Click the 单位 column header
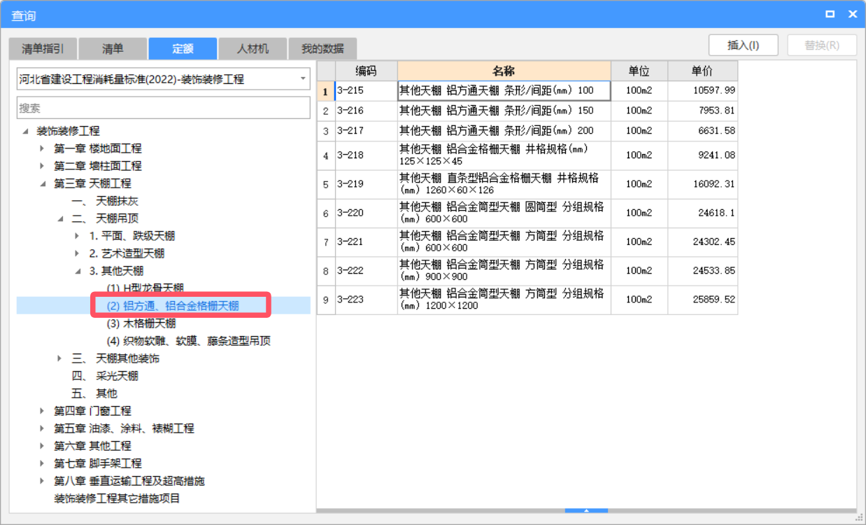Viewport: 866px width, 525px height. 639,71
